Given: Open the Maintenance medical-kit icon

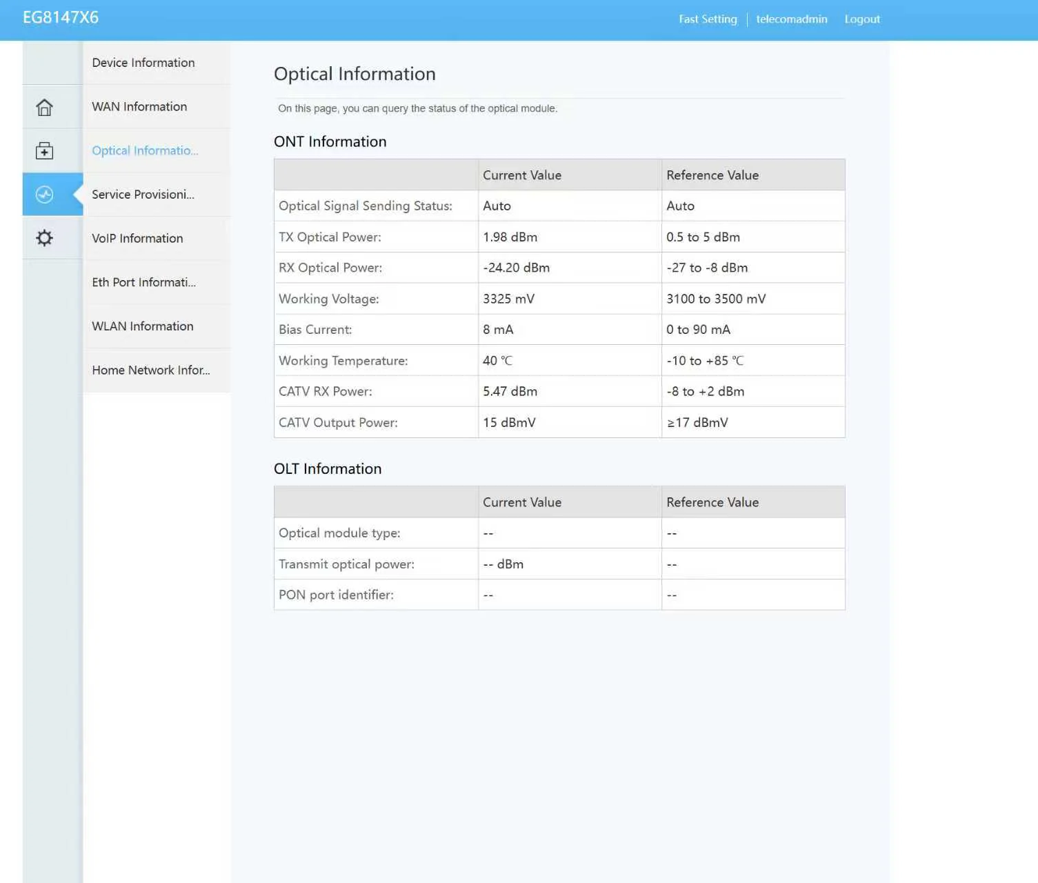Looking at the screenshot, I should pyautogui.click(x=44, y=150).
